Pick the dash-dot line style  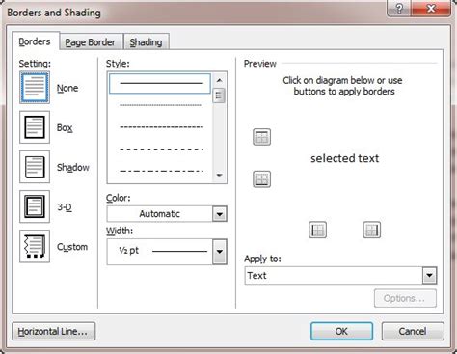click(x=161, y=171)
